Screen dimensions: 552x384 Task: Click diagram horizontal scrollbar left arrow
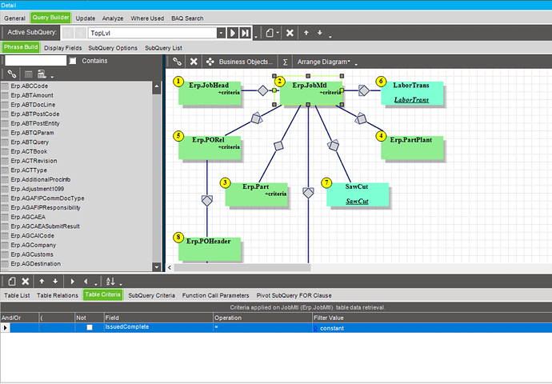(x=170, y=267)
